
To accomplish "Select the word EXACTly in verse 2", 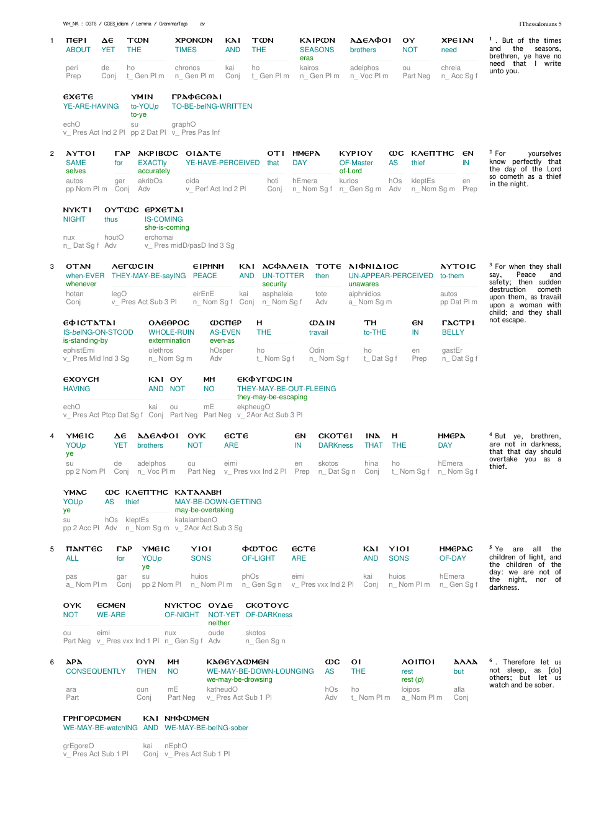I will pos(152,163).
